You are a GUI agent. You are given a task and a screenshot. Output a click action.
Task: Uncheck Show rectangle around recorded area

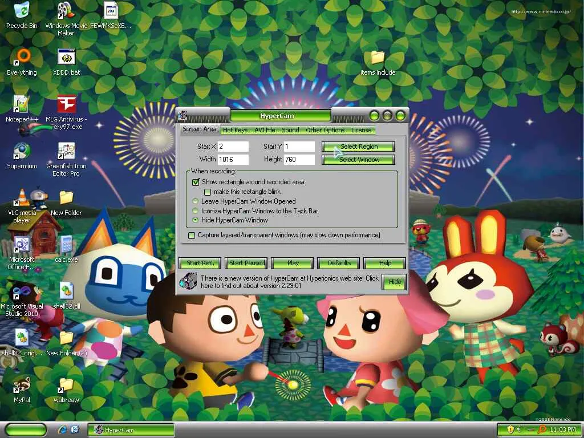pyautogui.click(x=196, y=182)
